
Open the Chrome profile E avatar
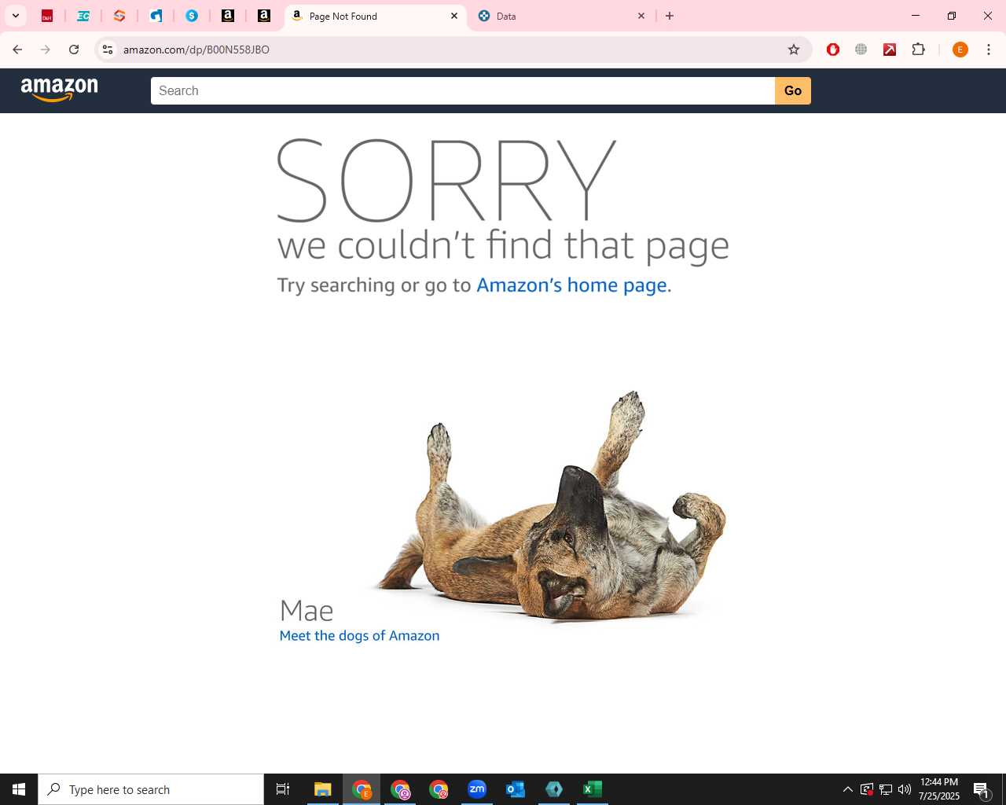(960, 50)
